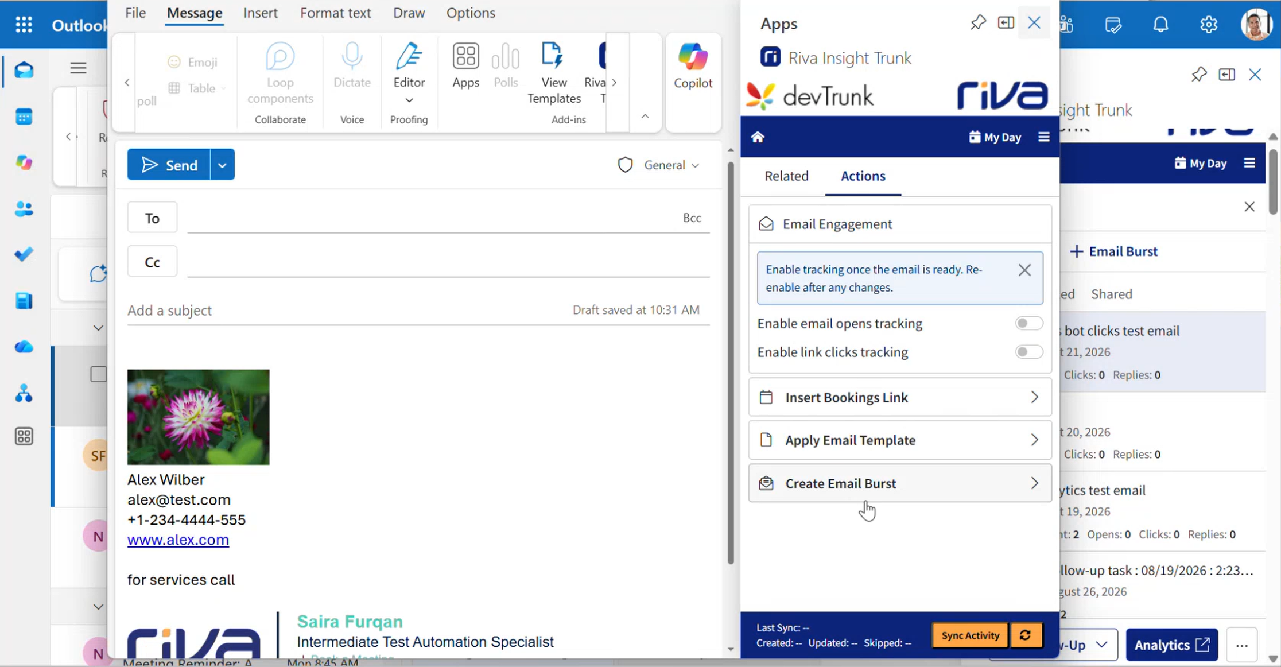Image resolution: width=1281 pixels, height=667 pixels.
Task: Open the Send options dropdown arrow
Action: click(223, 165)
